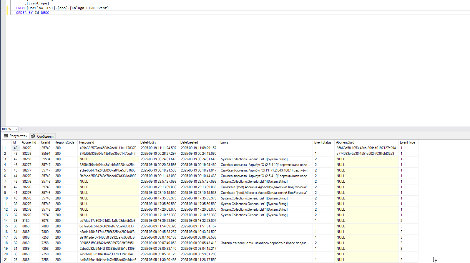Click UserId cell 8078
This screenshot has width=470, height=263.
click(46, 221)
